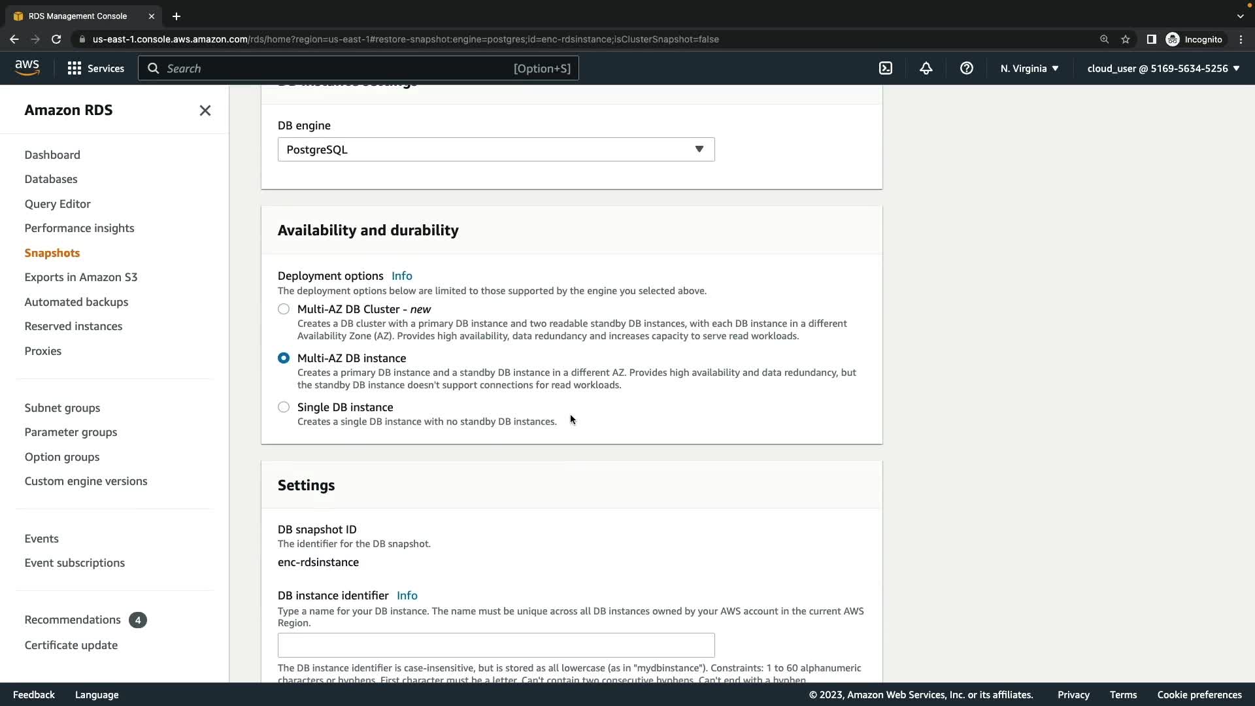Click Info link beside Deployment options
This screenshot has height=706, width=1255.
pyautogui.click(x=401, y=276)
